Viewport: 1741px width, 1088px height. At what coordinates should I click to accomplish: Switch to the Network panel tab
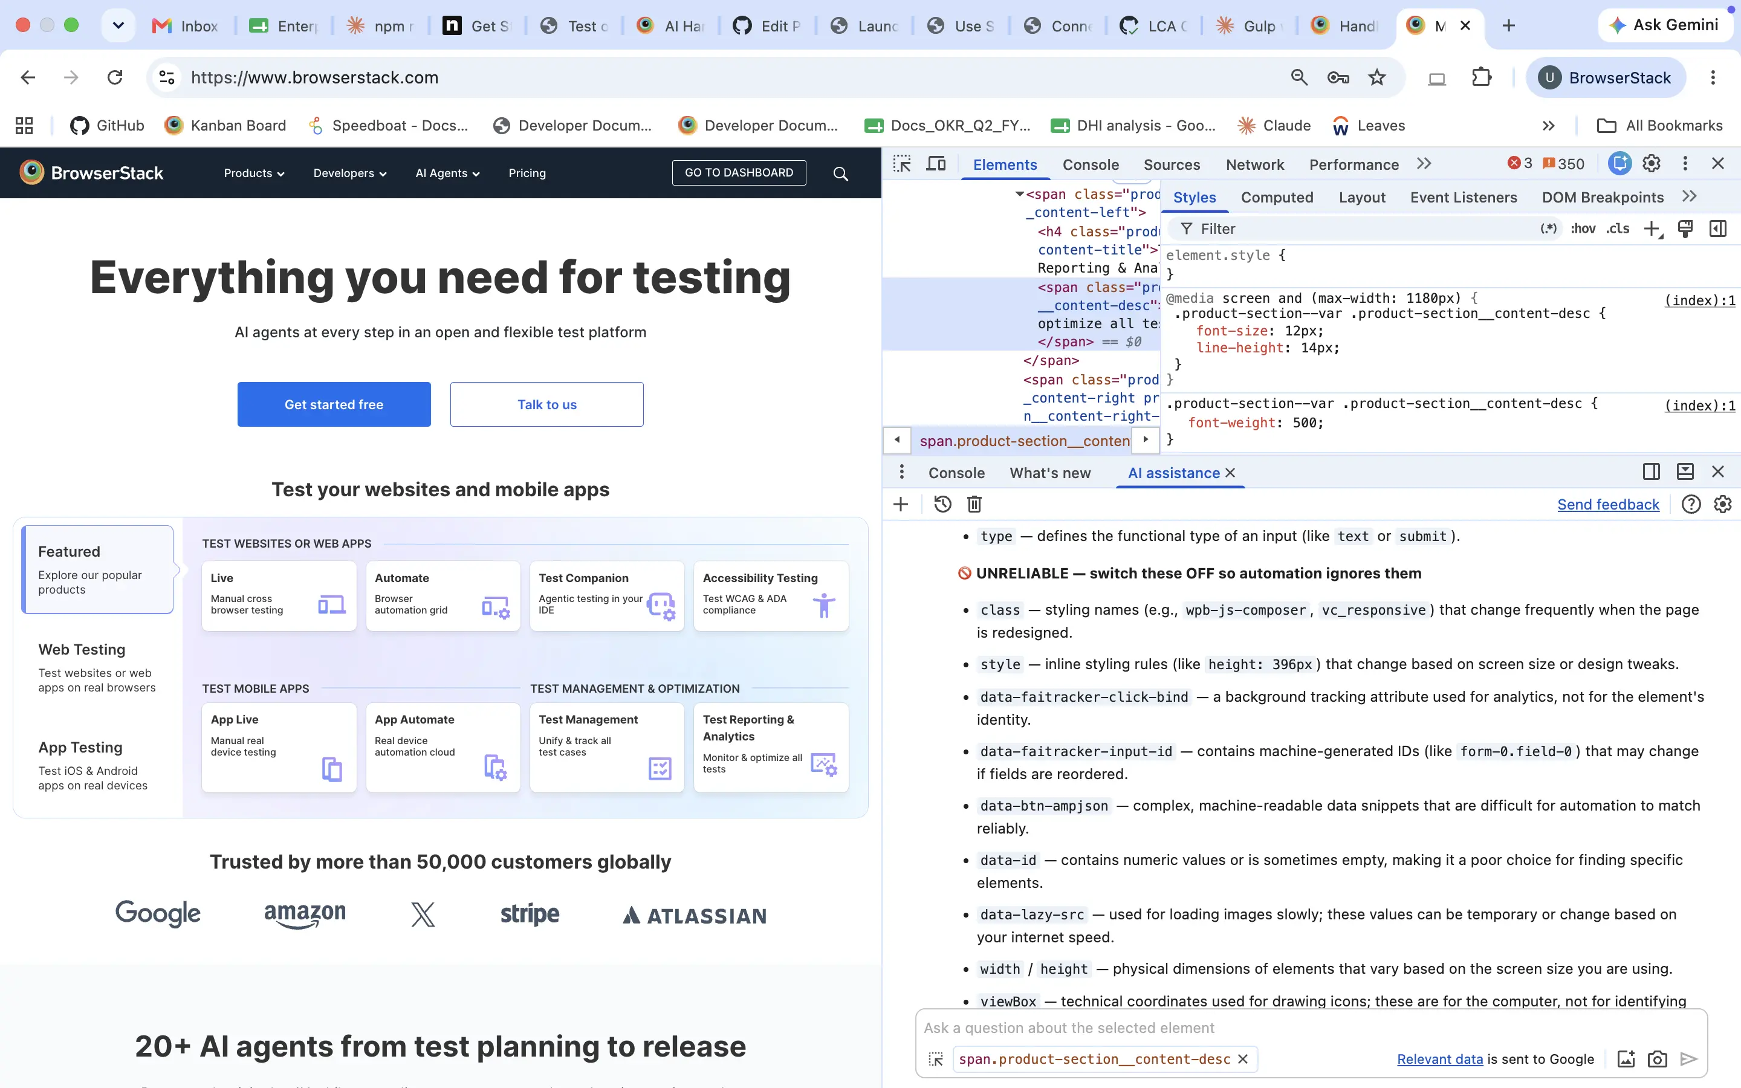(1255, 165)
